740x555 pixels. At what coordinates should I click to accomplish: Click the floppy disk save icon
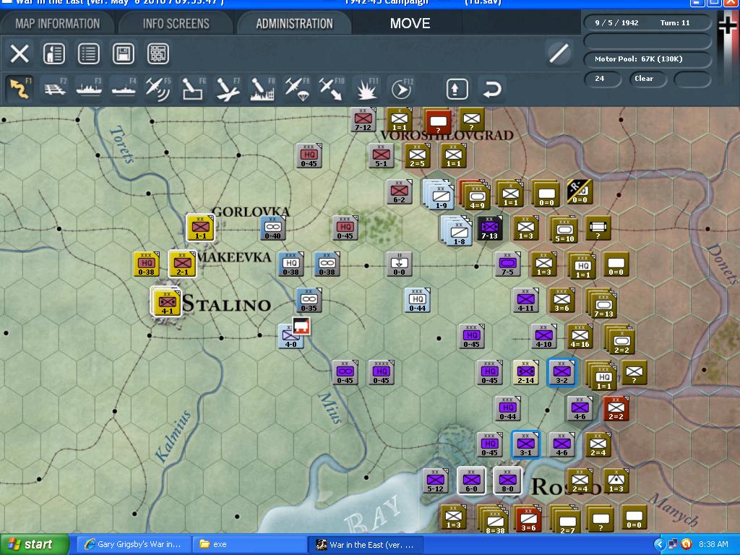tap(123, 53)
